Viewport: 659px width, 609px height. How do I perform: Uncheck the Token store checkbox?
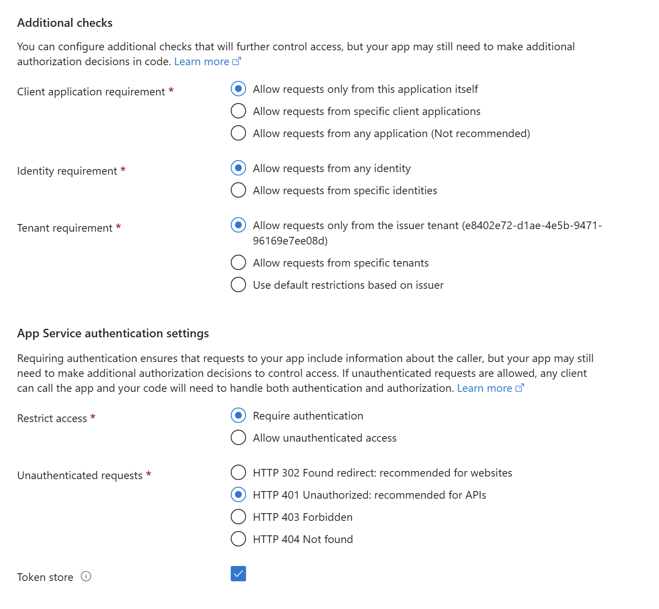(238, 574)
